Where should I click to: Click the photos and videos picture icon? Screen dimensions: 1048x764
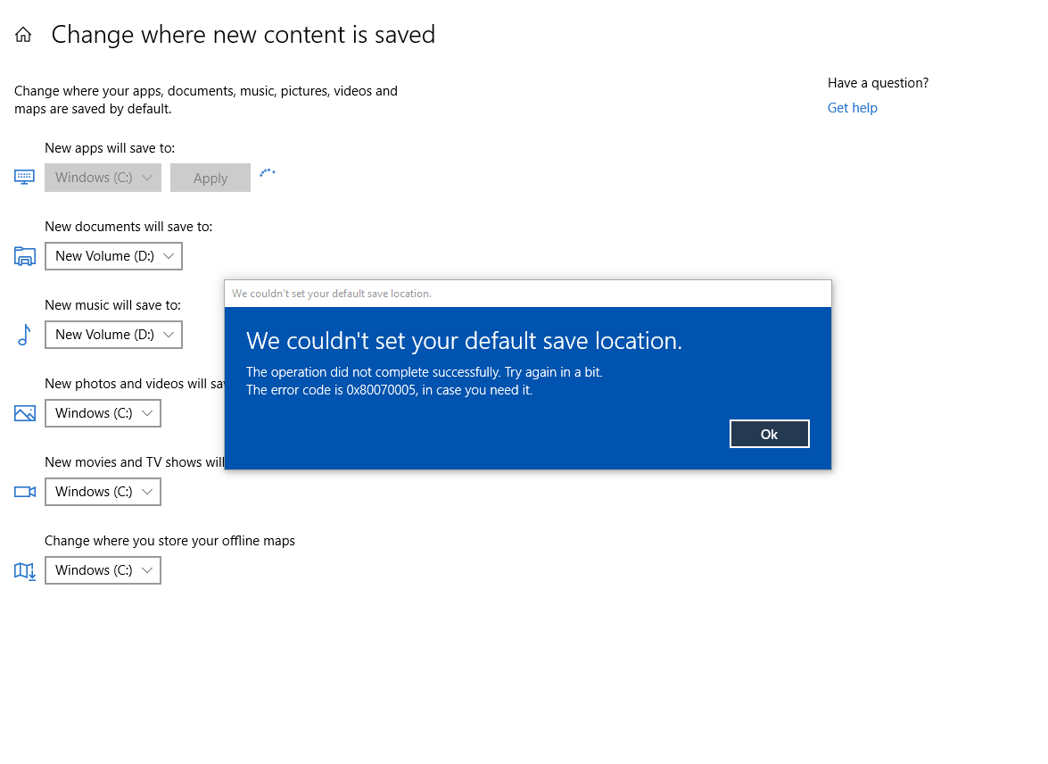24,413
